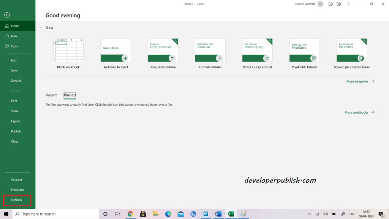Select the Excel icon on the taskbar
Image resolution: width=389 pixels, height=219 pixels.
(x=231, y=214)
